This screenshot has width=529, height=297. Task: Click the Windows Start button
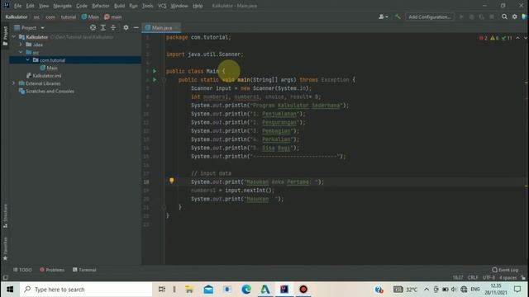[x=10, y=290]
